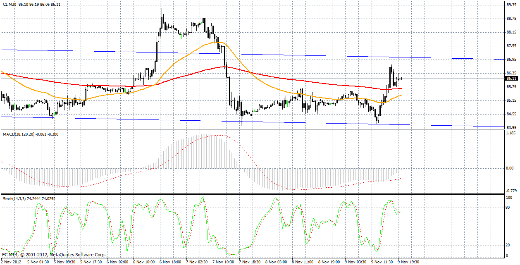This screenshot has width=520, height=265.
Task: Click the 86.35 price axis label
Action: [511, 73]
